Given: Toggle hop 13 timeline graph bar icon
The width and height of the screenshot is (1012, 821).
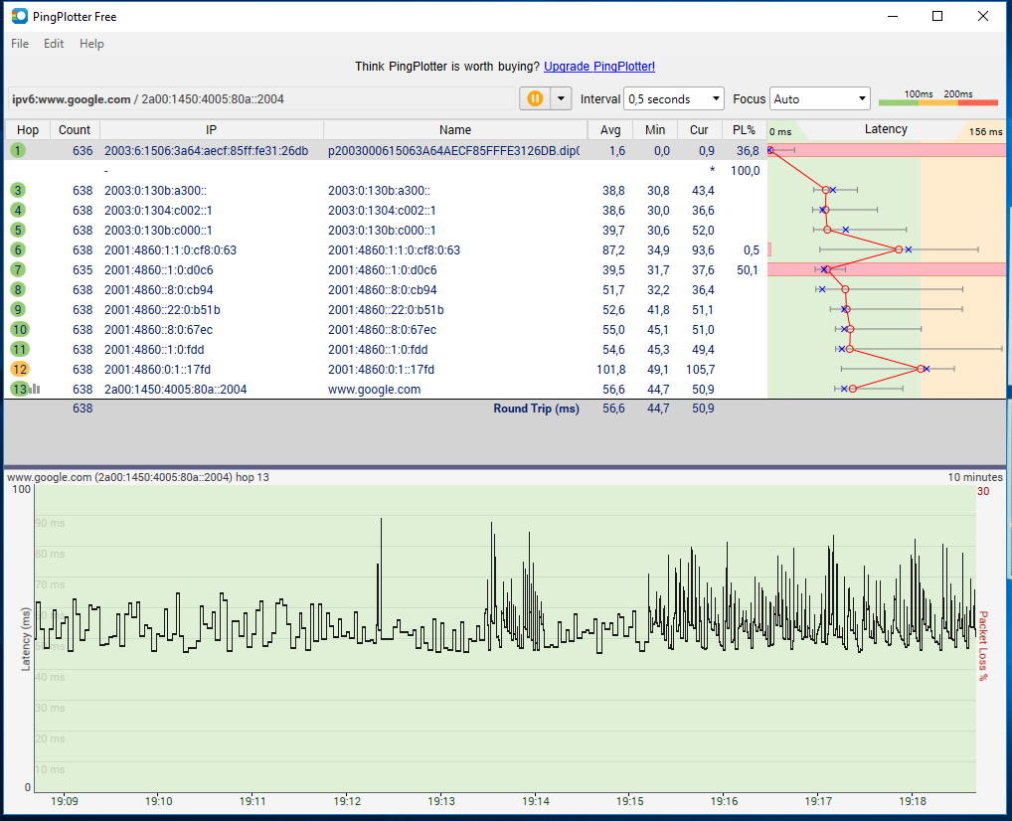Looking at the screenshot, I should pos(36,390).
